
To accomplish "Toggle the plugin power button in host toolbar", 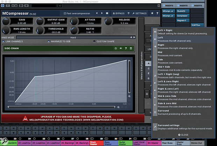I will (3, 6).
